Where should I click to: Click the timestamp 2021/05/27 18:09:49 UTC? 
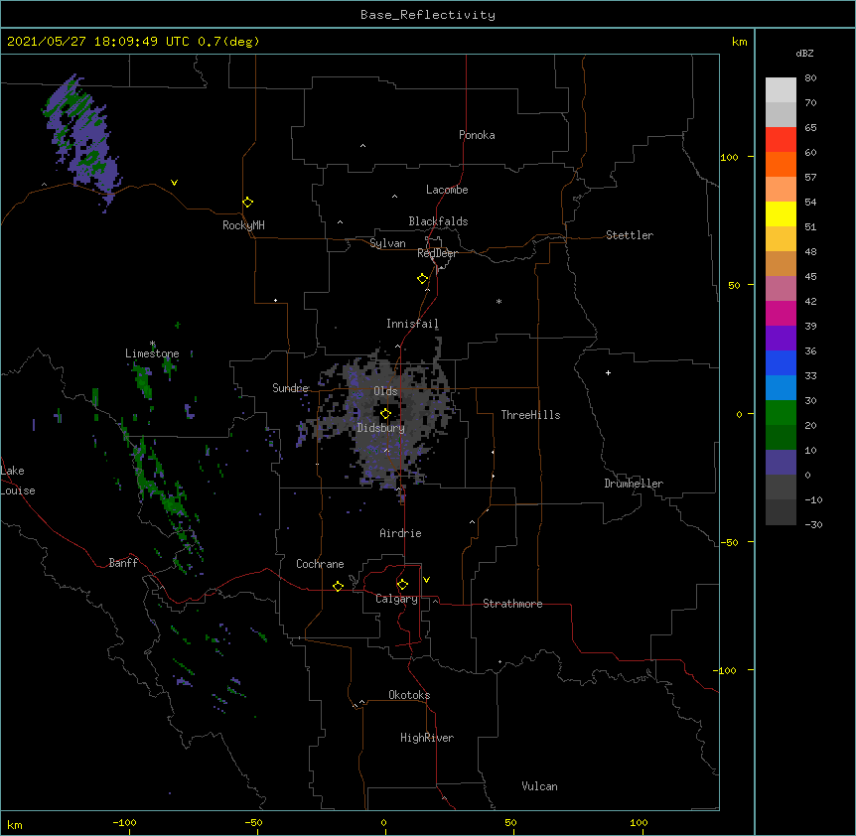tap(98, 42)
